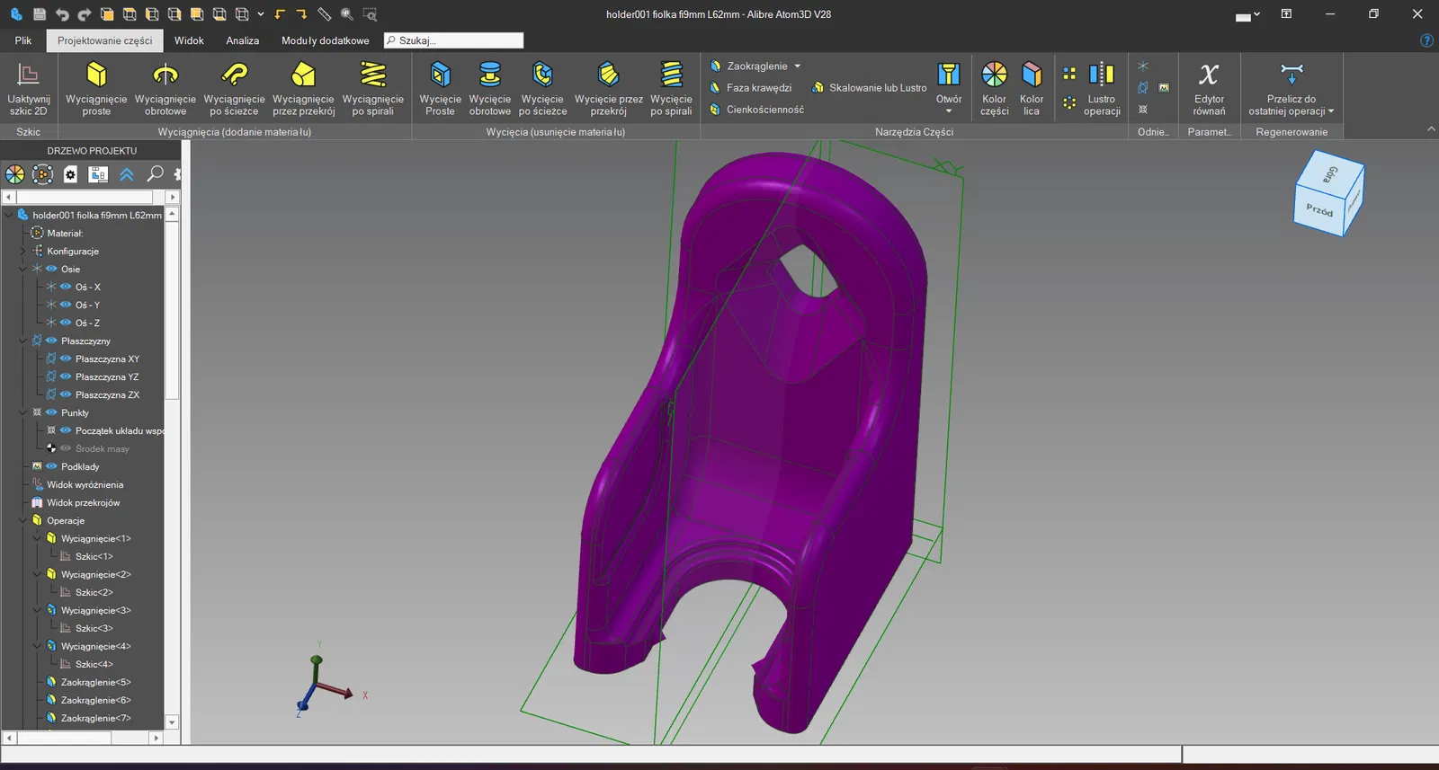Click the Lustro operacji mirror tool
Viewport: 1439px width, 770px height.
(1102, 88)
